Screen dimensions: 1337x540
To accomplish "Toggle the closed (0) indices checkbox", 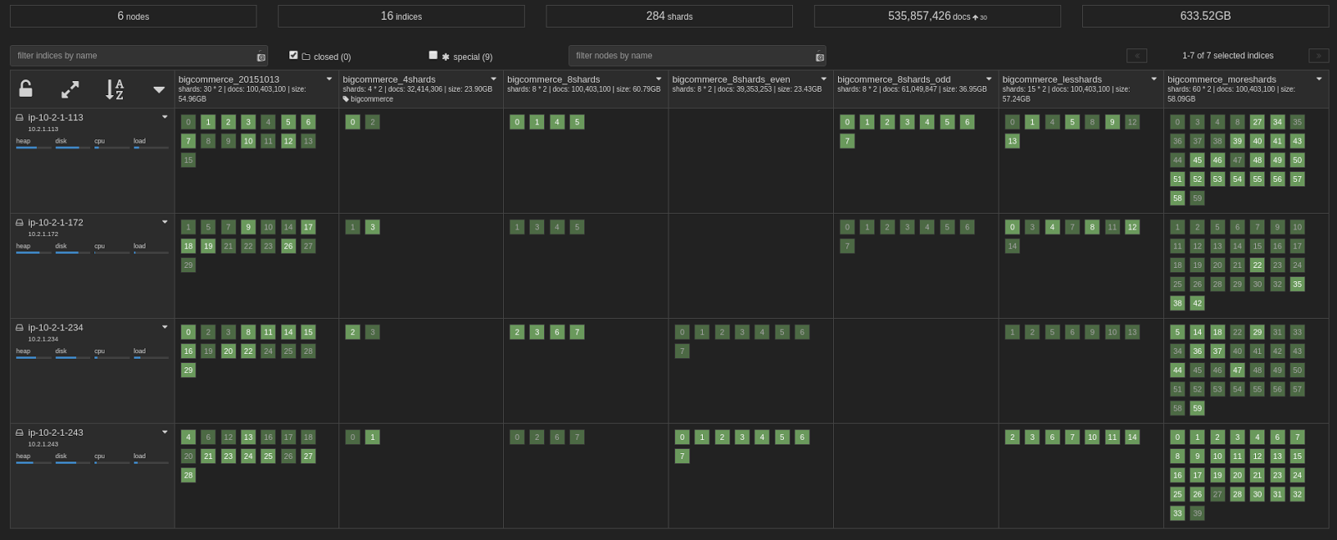I will pyautogui.click(x=293, y=55).
